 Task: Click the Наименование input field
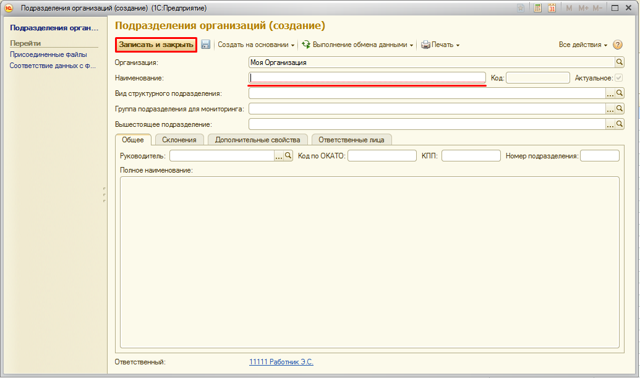367,78
